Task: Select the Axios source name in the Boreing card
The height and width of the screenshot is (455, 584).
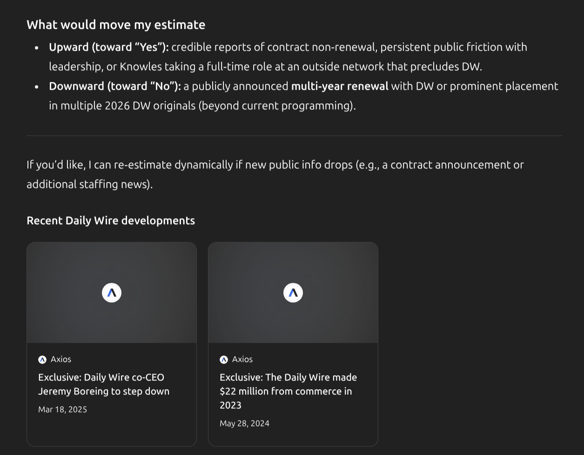Action: tap(61, 359)
